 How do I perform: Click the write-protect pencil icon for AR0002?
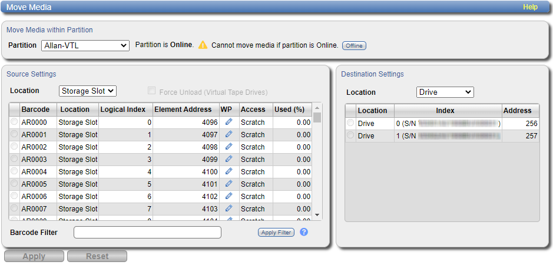[229, 147]
